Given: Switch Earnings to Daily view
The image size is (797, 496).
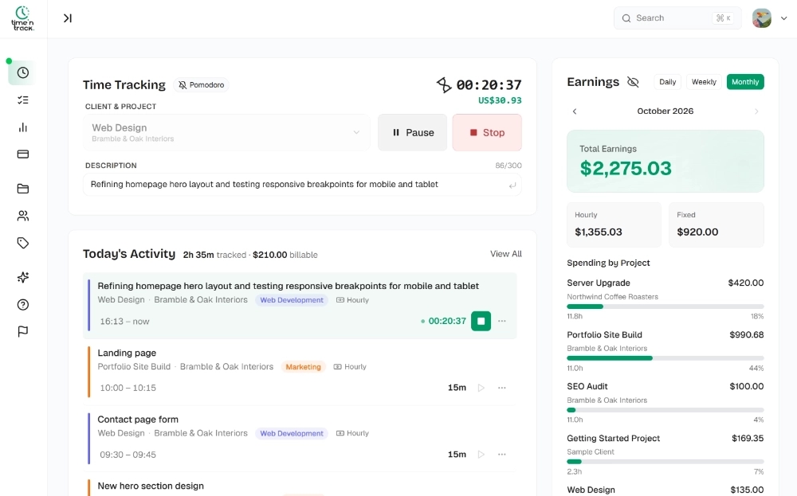Looking at the screenshot, I should (667, 82).
